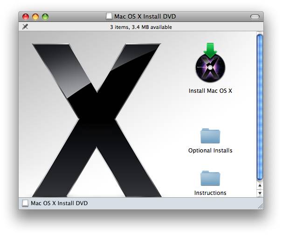Select the 'Instructions' label
The width and height of the screenshot is (282, 235).
pyautogui.click(x=210, y=193)
